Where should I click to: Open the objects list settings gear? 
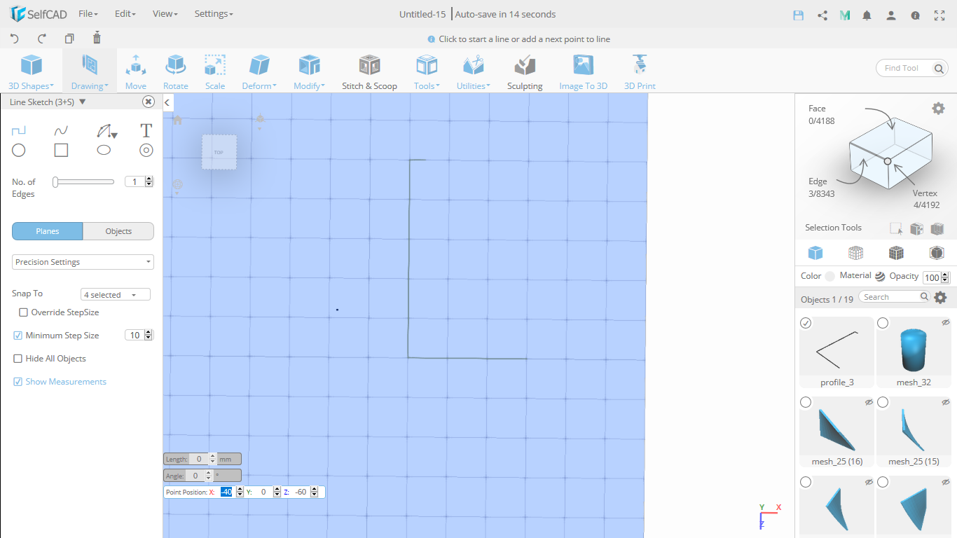(941, 298)
